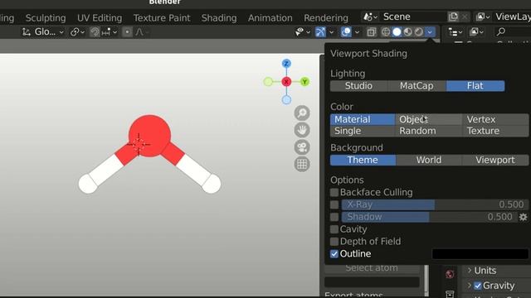Click the Z axis gizmo handle
This screenshot has width=531, height=298.
pyautogui.click(x=286, y=64)
